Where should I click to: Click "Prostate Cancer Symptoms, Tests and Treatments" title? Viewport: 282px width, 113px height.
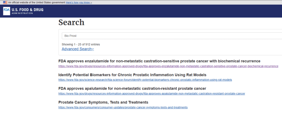click(103, 102)
